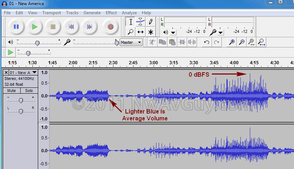The height and width of the screenshot is (169, 294).
Task: Click the Trim audio icon
Action: 182,42
